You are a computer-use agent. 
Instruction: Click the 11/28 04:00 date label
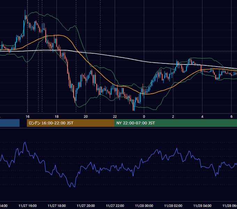(202, 206)
